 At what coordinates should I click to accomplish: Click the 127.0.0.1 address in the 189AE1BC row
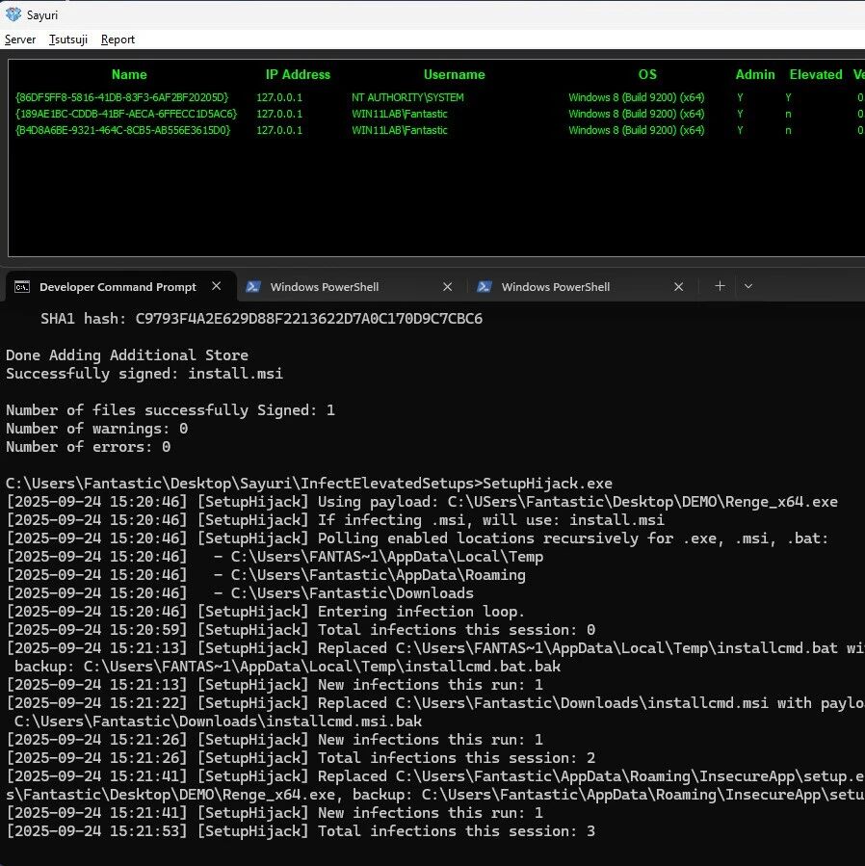pos(279,114)
